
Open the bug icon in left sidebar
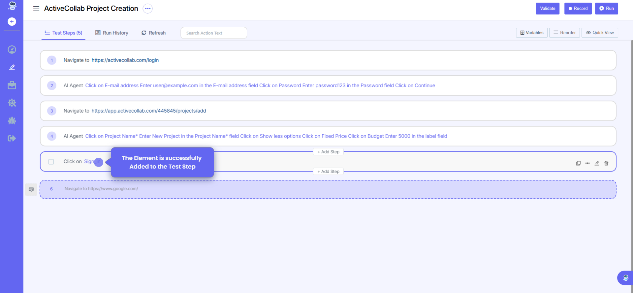[x=12, y=121]
